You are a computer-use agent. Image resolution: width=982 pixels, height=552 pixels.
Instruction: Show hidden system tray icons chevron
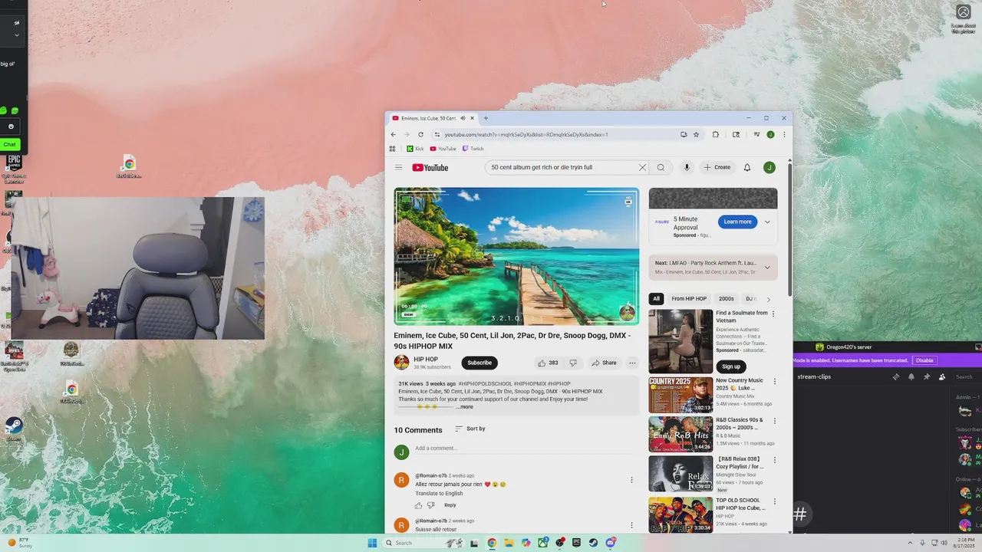coord(911,543)
